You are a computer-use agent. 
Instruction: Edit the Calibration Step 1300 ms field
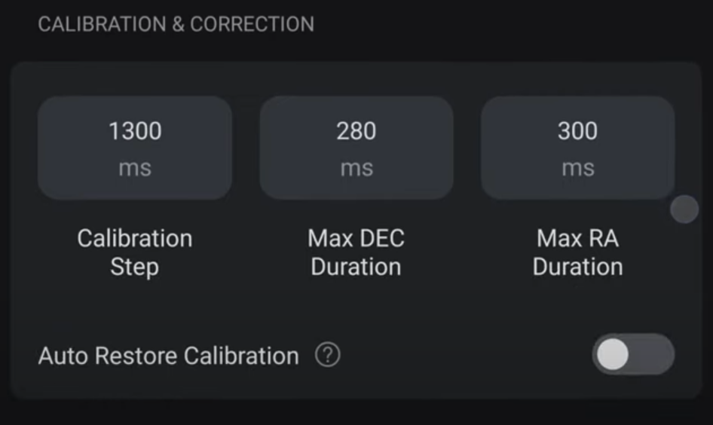tap(135, 148)
